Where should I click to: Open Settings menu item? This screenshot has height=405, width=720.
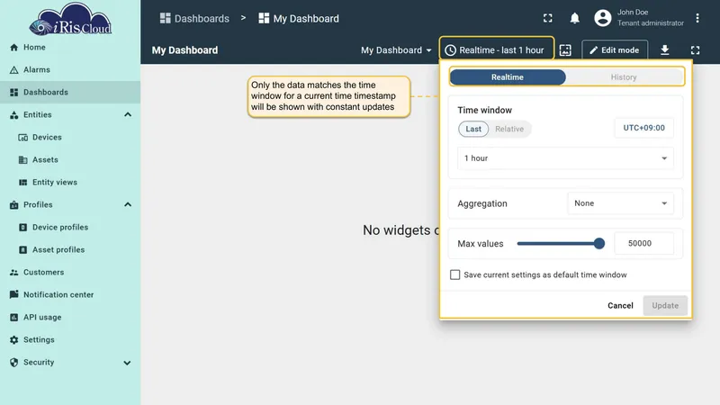pos(70,340)
